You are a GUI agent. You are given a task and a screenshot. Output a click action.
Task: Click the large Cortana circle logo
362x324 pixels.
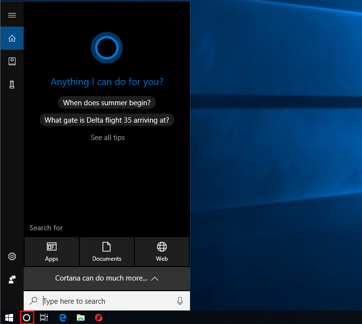107,48
